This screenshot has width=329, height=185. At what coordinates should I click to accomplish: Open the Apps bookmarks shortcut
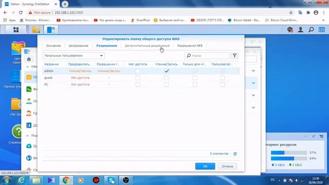coord(10,20)
